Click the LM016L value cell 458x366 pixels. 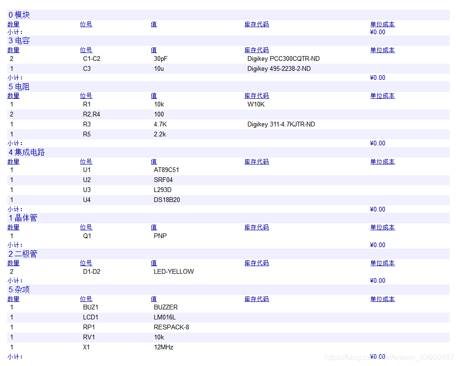tap(165, 317)
